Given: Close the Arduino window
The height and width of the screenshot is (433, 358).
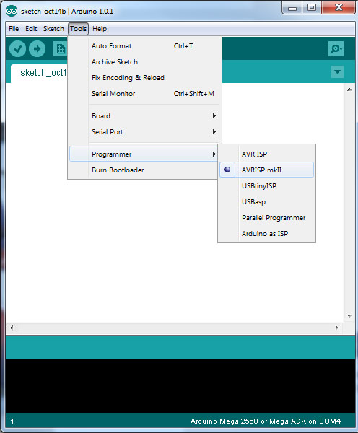Looking at the screenshot, I should point(339,8).
